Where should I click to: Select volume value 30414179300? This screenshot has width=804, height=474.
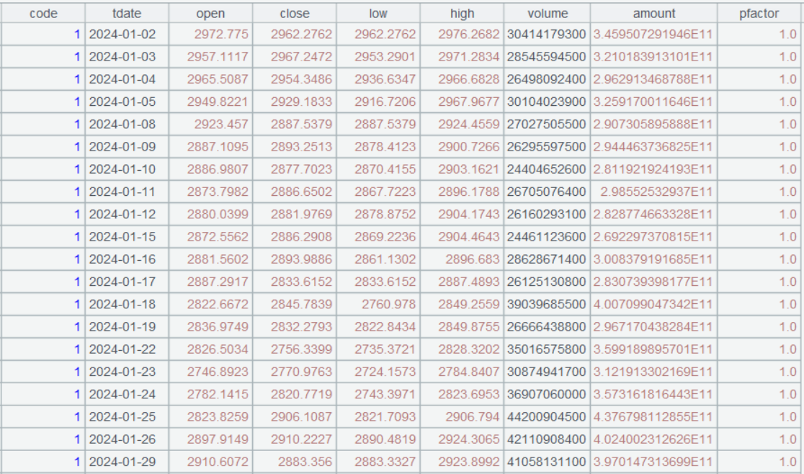[547, 35]
